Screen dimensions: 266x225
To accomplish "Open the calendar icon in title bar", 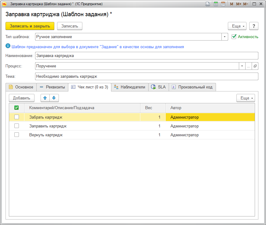I will (x=223, y=4).
